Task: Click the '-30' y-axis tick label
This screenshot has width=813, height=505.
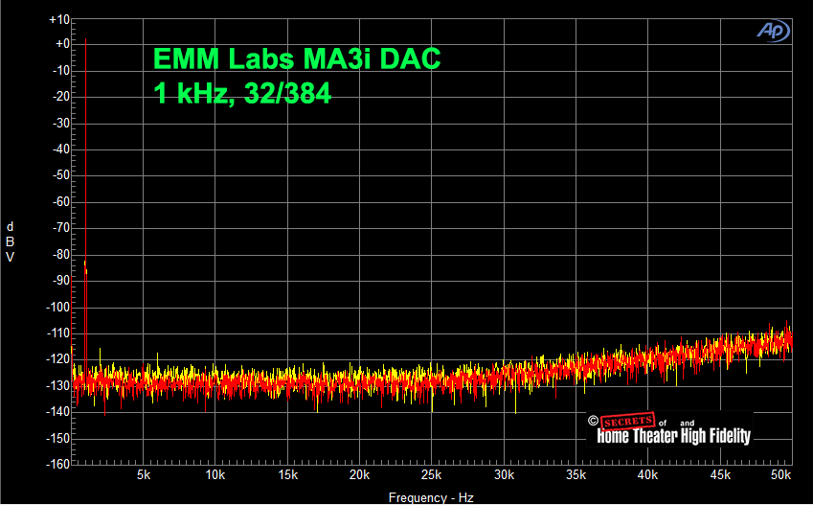Action: [x=60, y=123]
